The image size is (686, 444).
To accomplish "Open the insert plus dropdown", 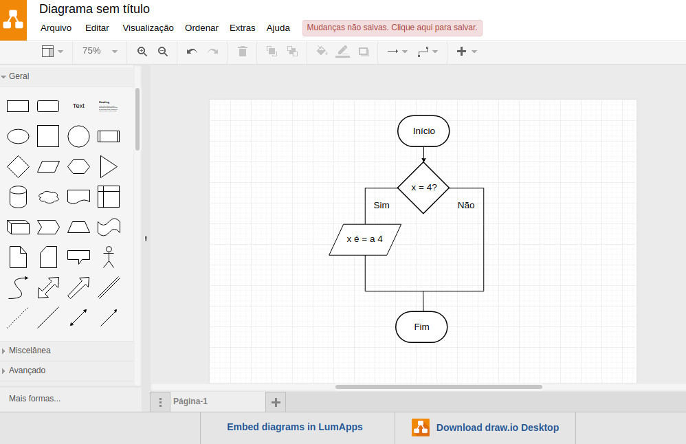I will 466,51.
